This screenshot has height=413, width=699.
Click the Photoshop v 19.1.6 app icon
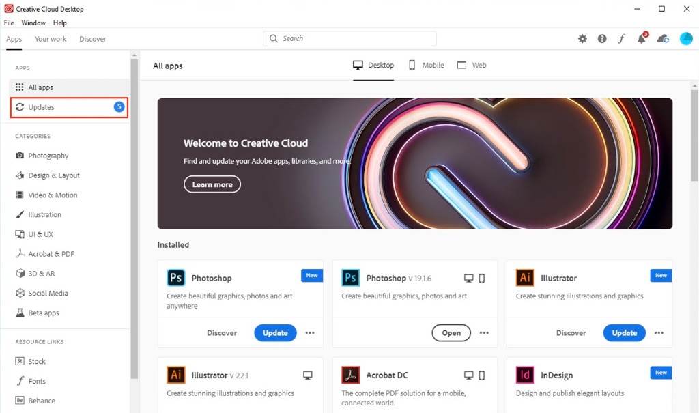pyautogui.click(x=350, y=278)
